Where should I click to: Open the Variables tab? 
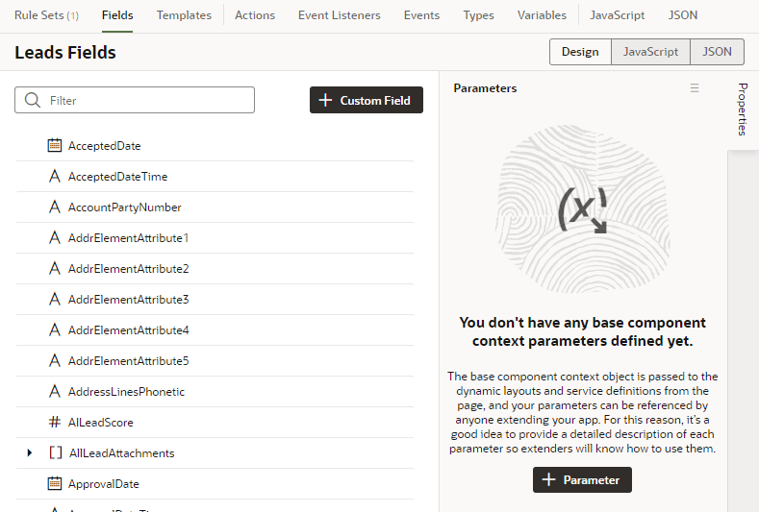coord(542,15)
